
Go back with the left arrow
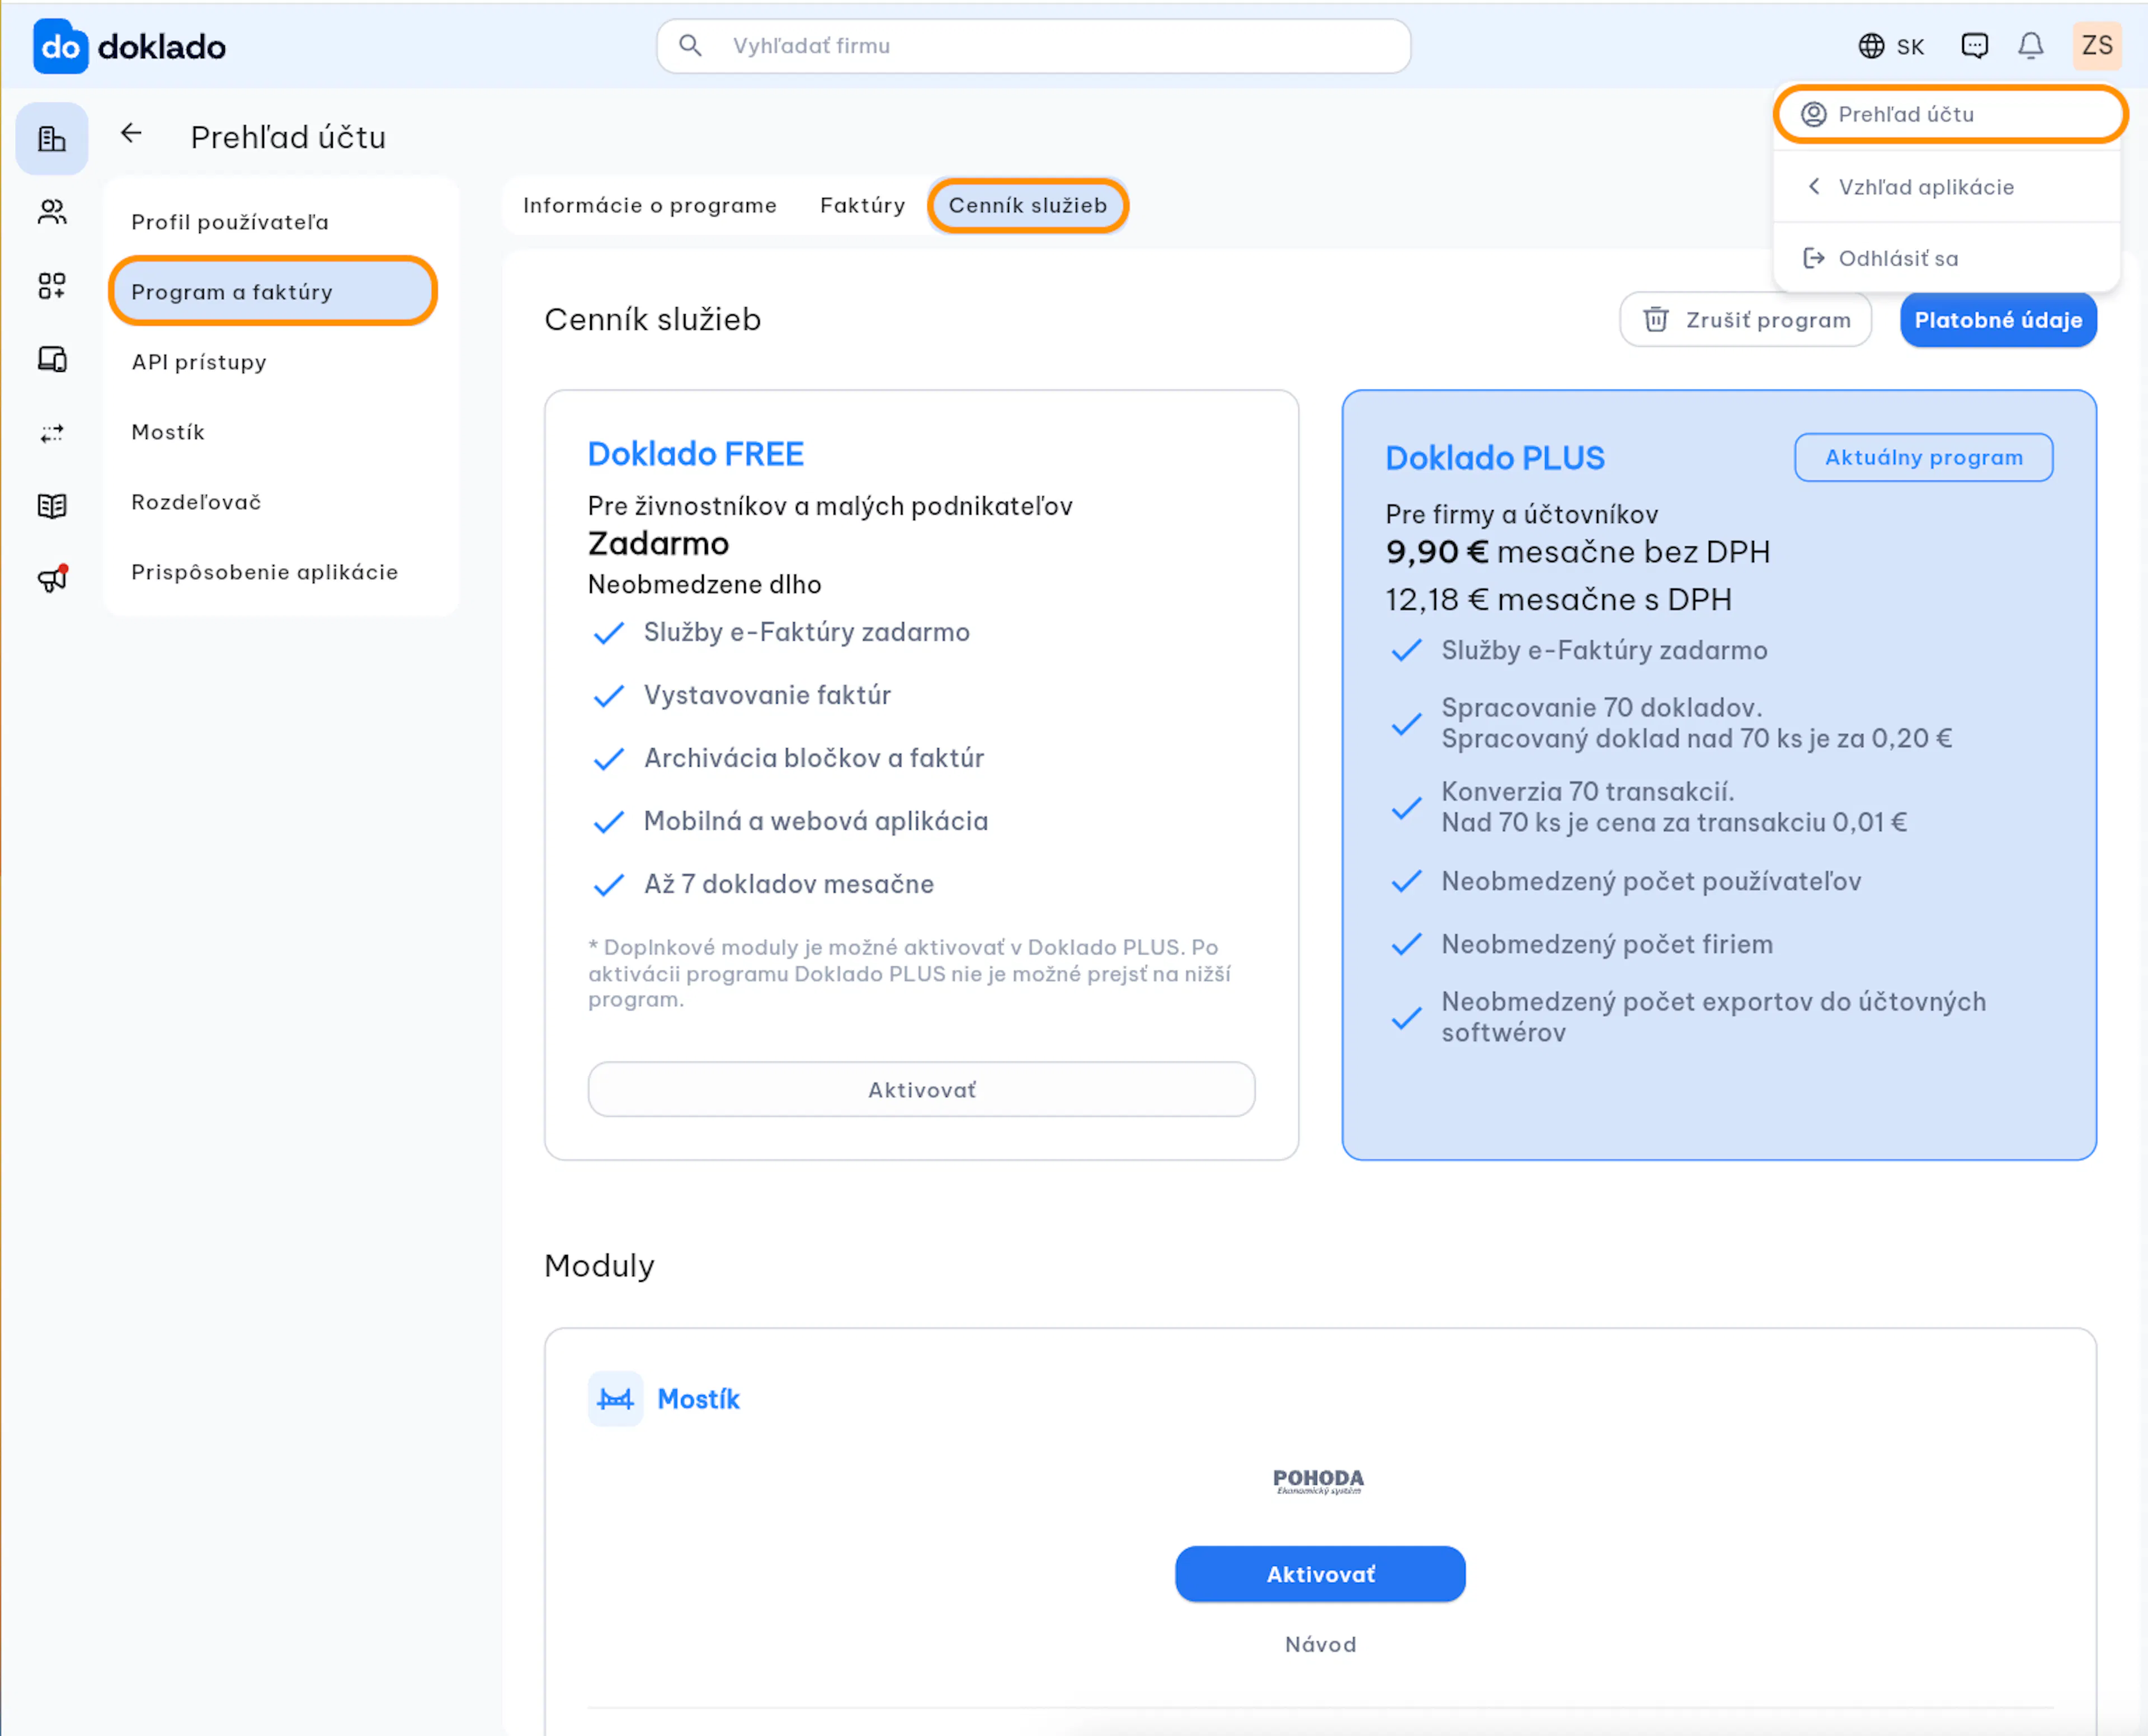tap(131, 133)
